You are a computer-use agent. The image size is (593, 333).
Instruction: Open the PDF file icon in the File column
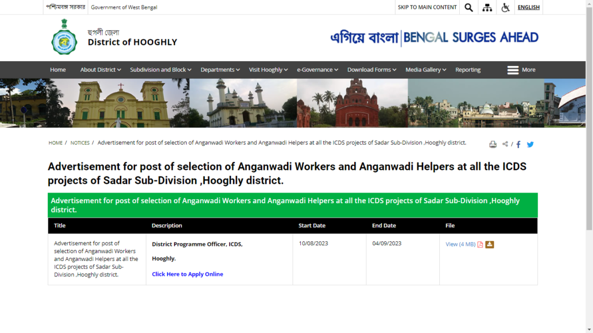coord(479,244)
